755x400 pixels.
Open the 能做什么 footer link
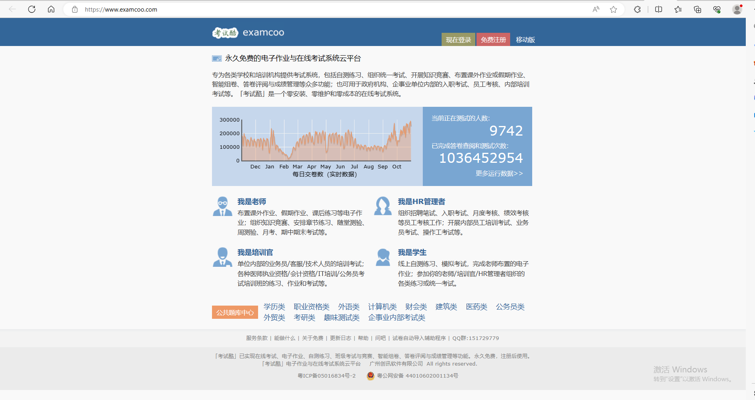point(285,338)
